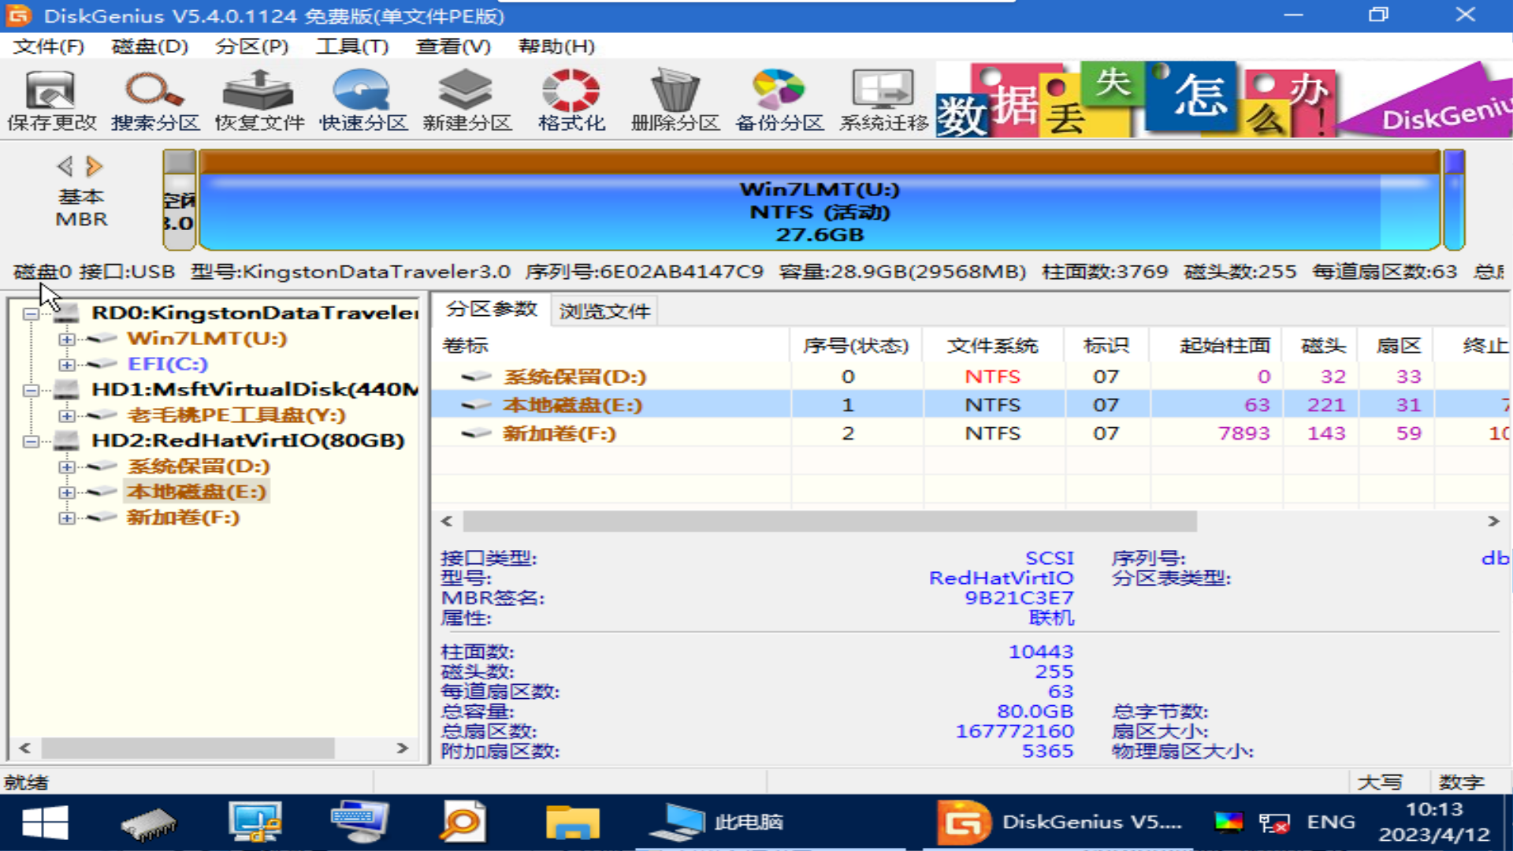Launch Recover Files (恢复文件) tool
The image size is (1513, 851).
click(x=259, y=101)
